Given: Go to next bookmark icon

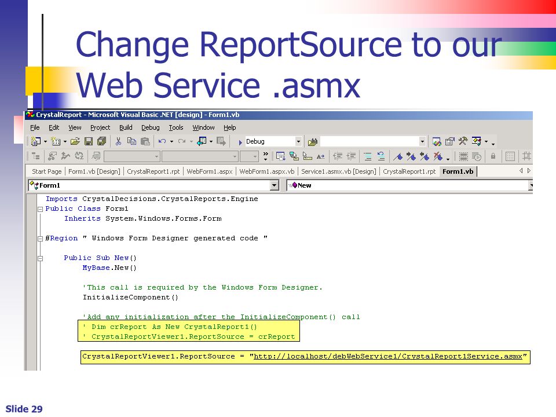Looking at the screenshot, I should coord(411,156).
